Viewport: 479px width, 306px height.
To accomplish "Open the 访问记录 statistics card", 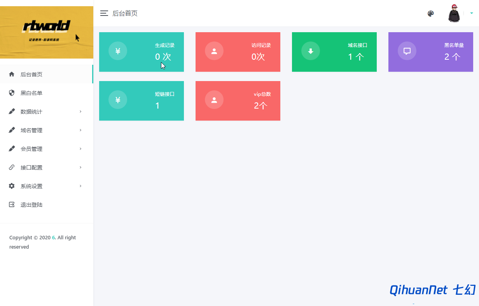I will [x=238, y=52].
